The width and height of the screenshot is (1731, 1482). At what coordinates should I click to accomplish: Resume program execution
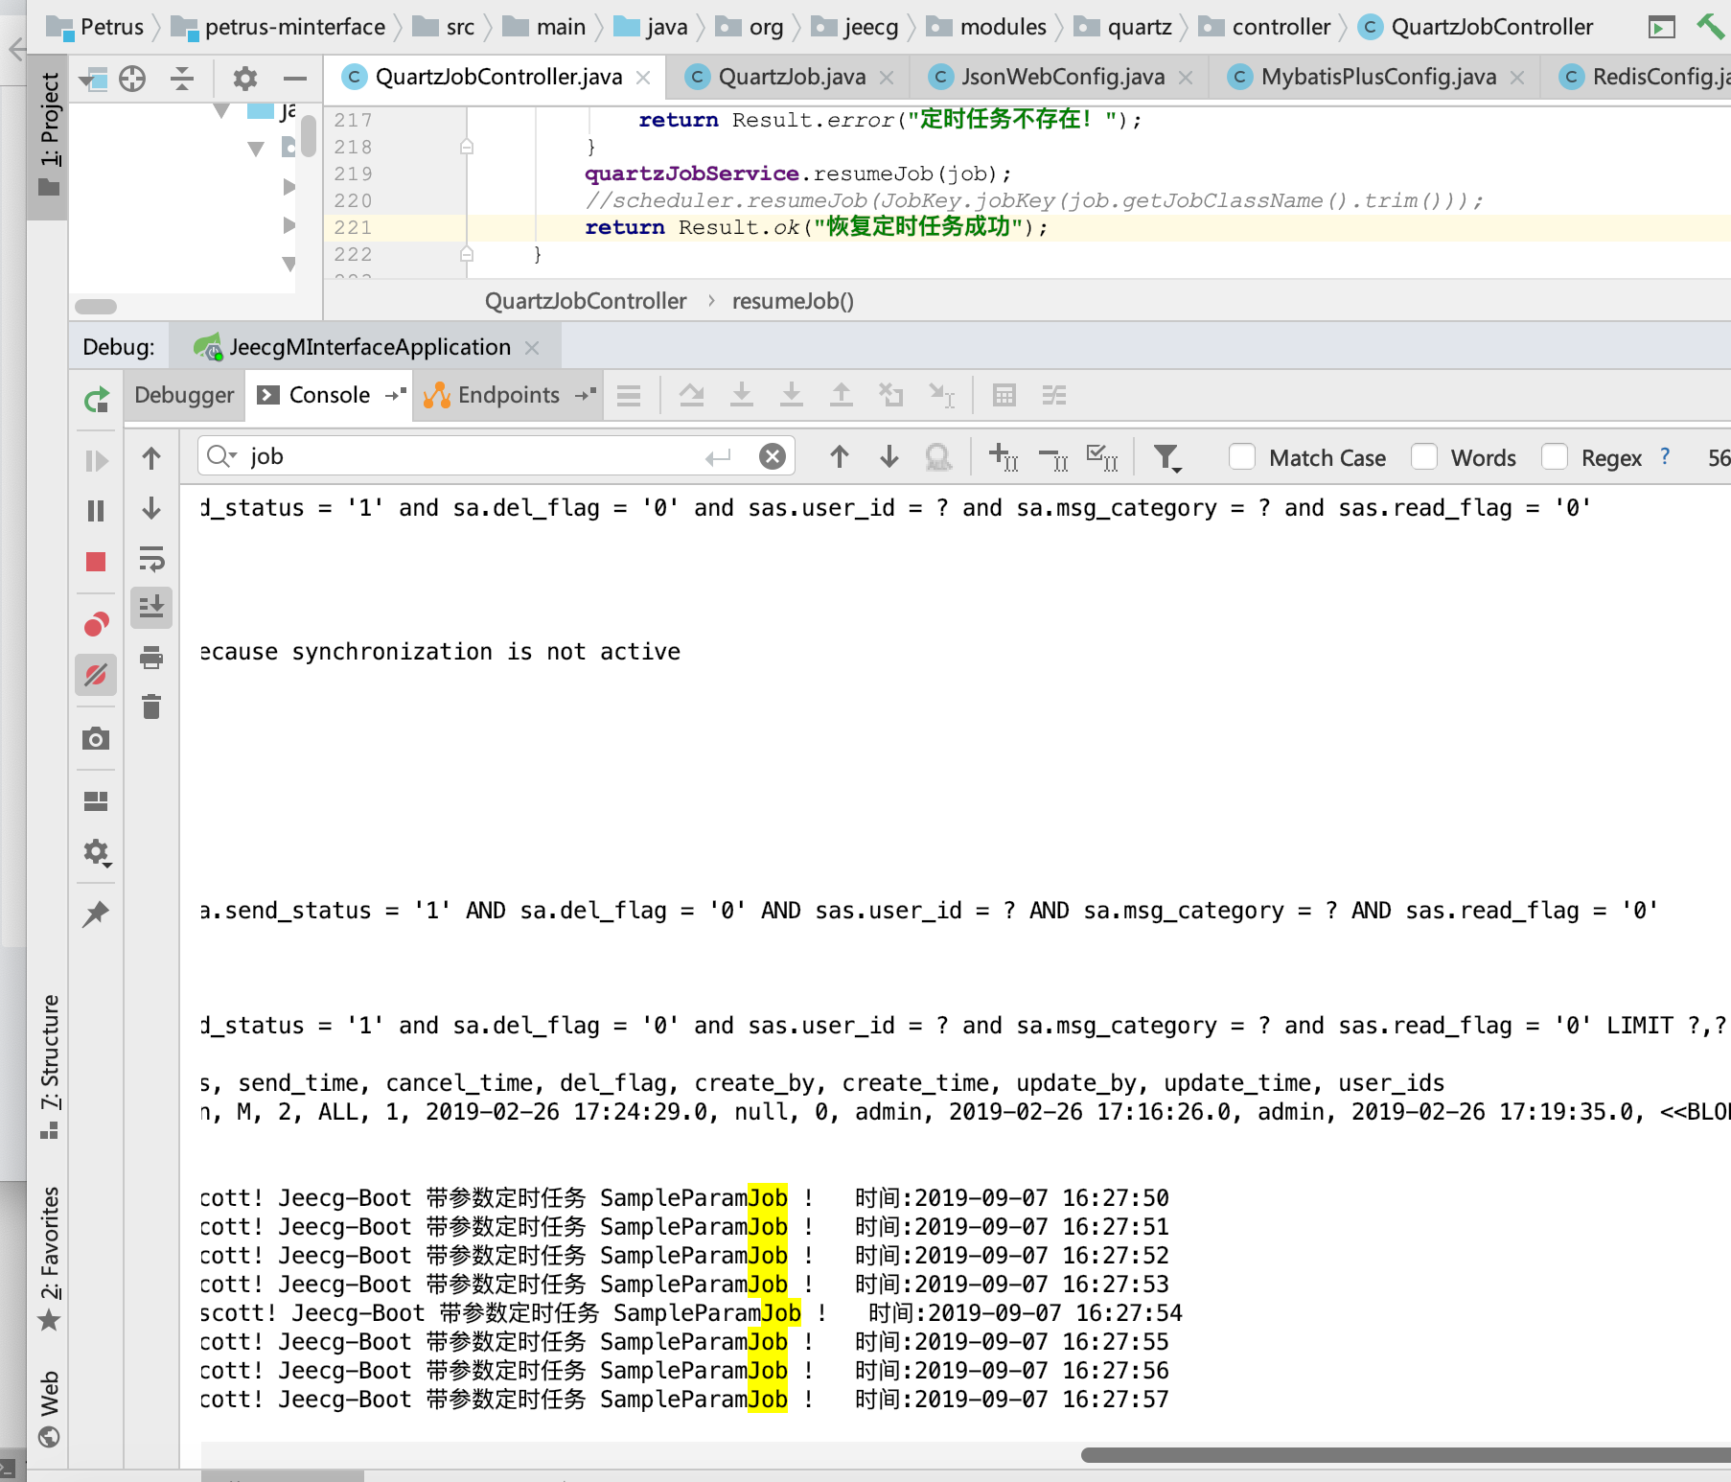tap(96, 461)
